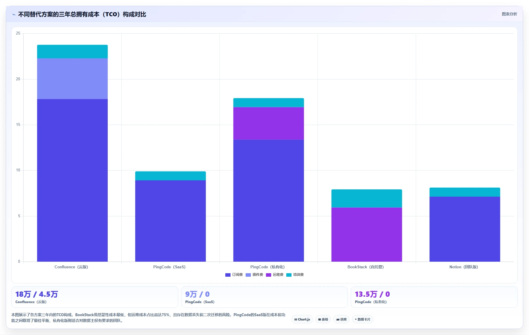Screen dimensions: 529x335
Task: Click the lightning icon beside the chart title
Action: tap(14, 15)
